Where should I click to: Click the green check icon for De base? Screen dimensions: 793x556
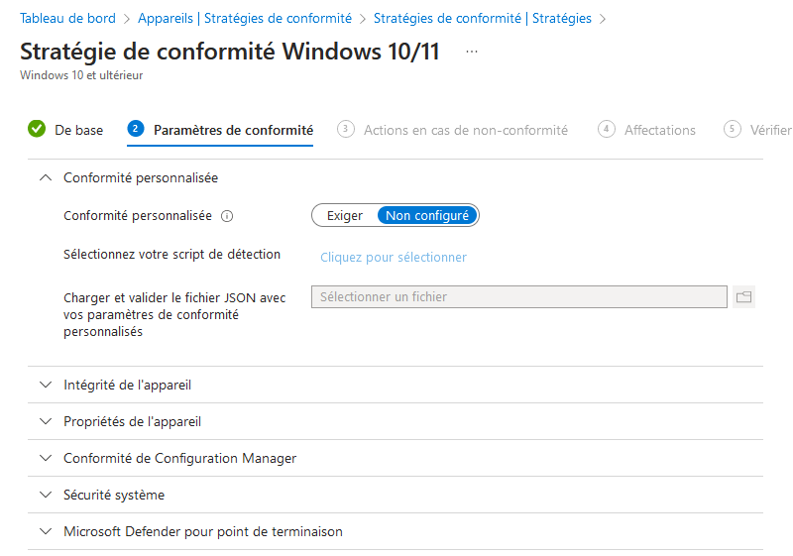click(37, 129)
